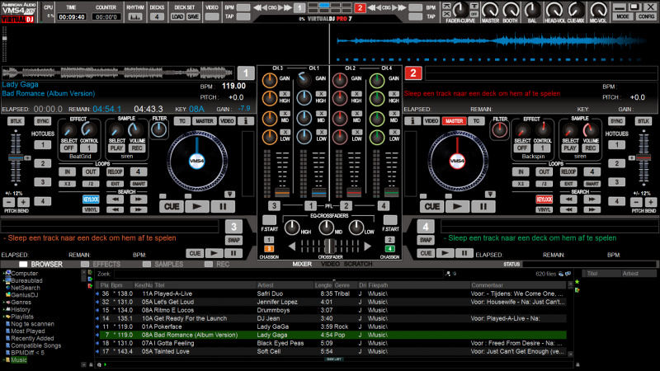
Task: Enable PFL for channel 1
Action: click(311, 205)
